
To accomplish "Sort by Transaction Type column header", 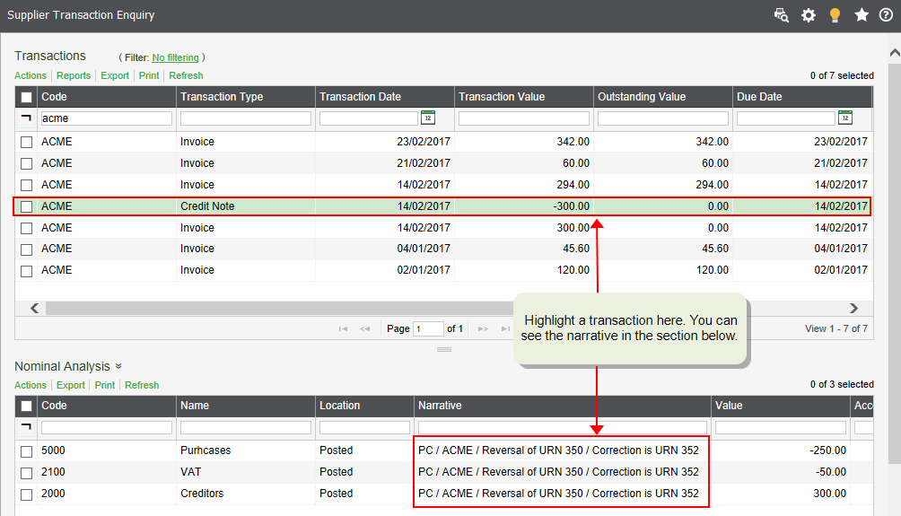I will [245, 97].
